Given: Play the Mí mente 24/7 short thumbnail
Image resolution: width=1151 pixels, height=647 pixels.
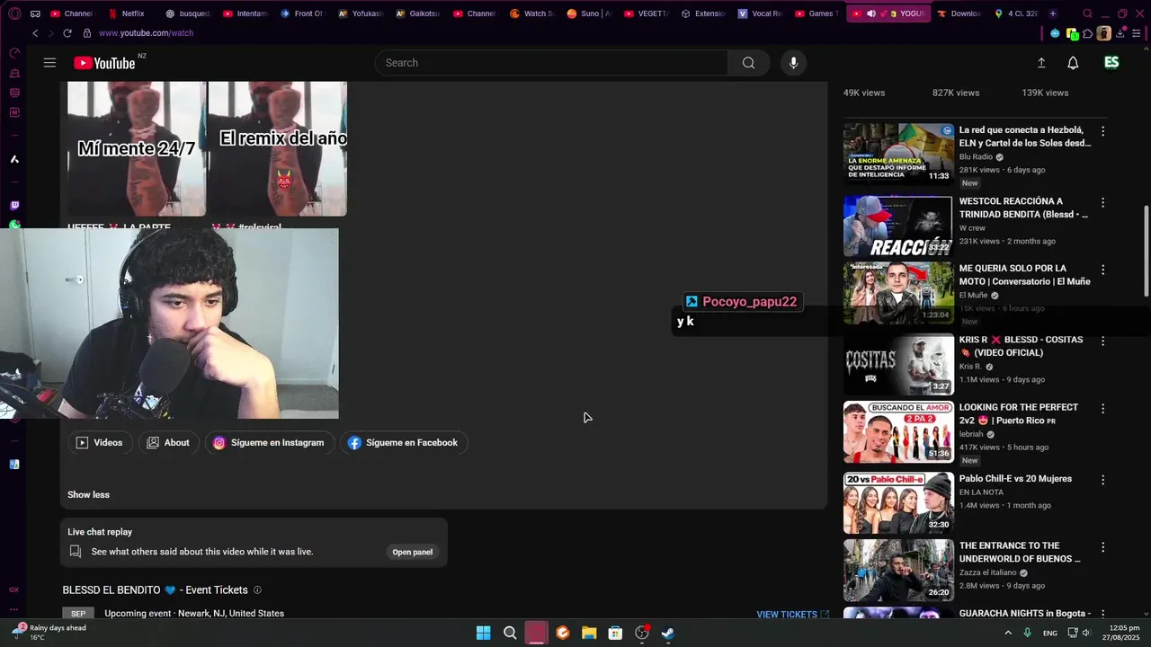Looking at the screenshot, I should click(137, 148).
